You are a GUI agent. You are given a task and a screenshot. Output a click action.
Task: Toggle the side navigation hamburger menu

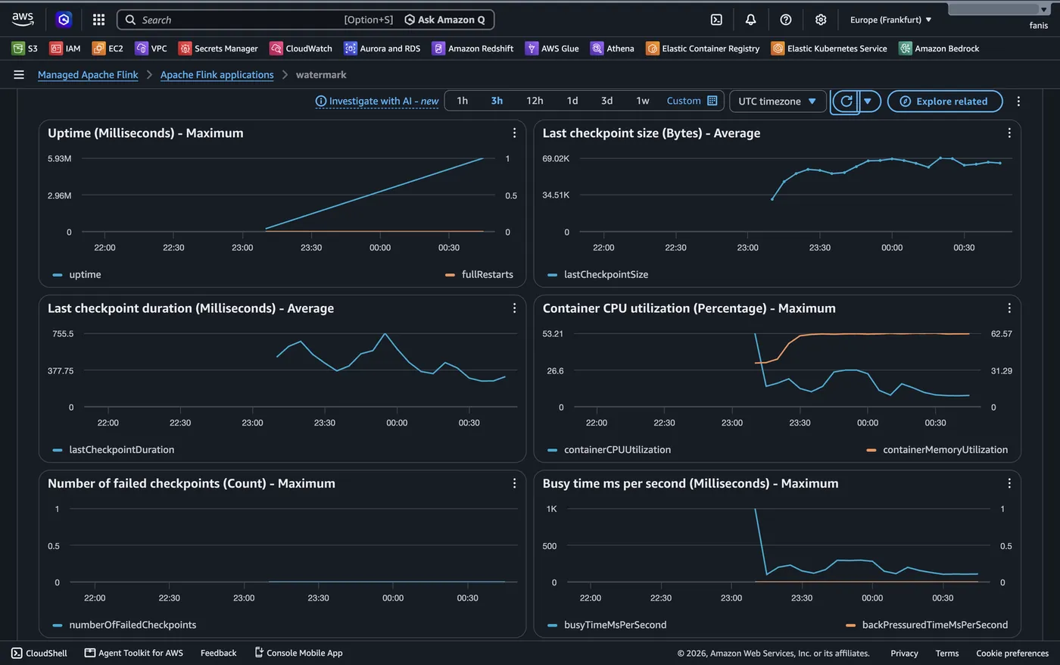(19, 74)
